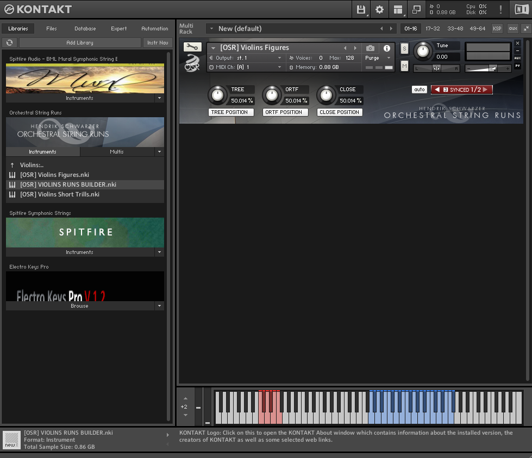This screenshot has width=532, height=458.
Task: Mute the Violins Figures instrument
Action: point(404,66)
